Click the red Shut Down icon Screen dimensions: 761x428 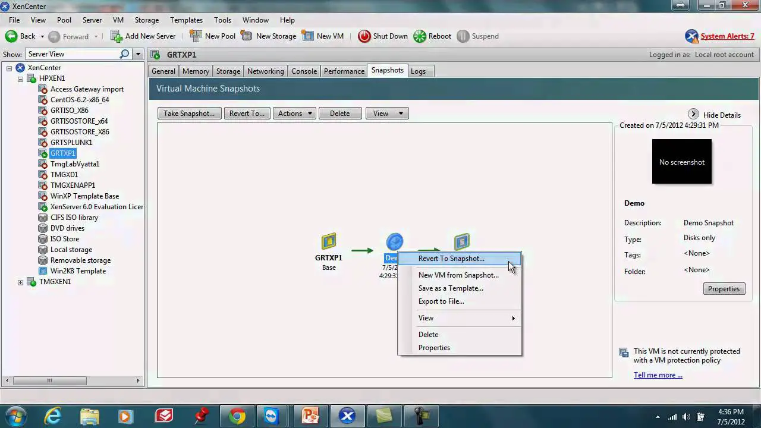click(364, 36)
